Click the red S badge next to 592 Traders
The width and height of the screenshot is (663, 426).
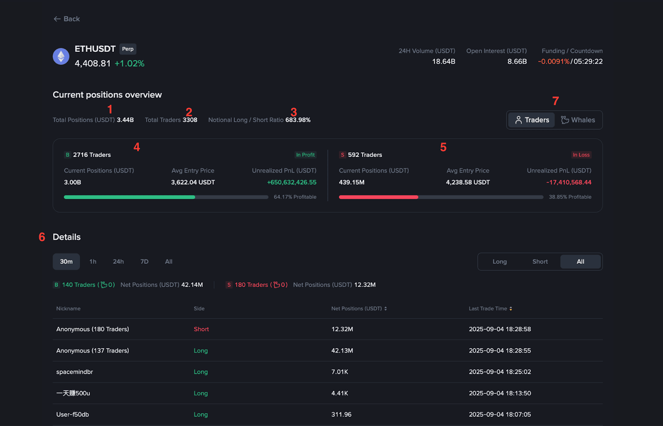click(x=342, y=155)
